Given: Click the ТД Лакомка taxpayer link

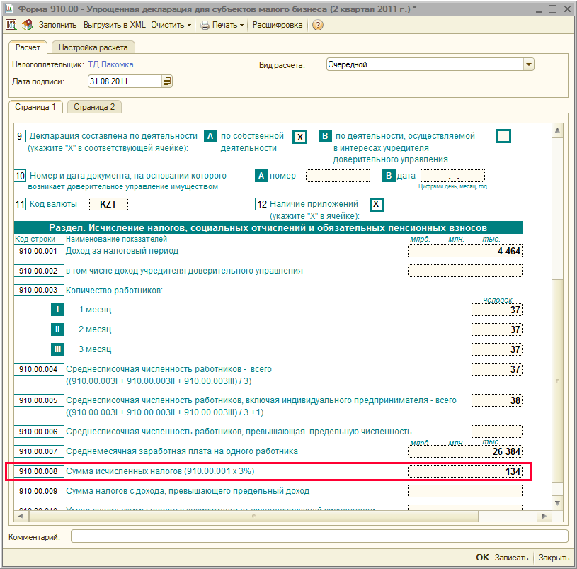Looking at the screenshot, I should pos(110,64).
